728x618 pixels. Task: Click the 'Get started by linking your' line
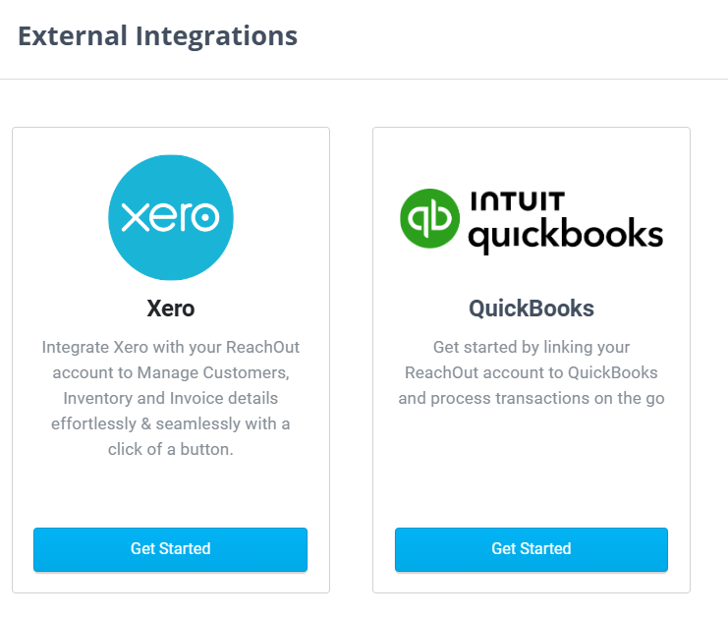pos(532,347)
